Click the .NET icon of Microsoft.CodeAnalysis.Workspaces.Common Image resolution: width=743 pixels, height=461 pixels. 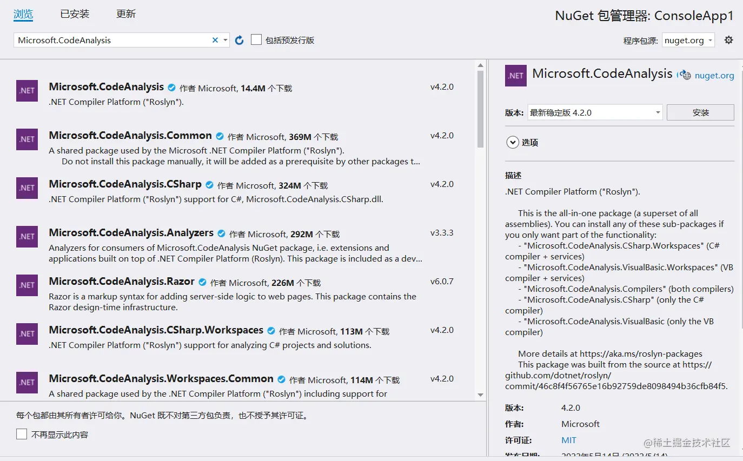[27, 383]
